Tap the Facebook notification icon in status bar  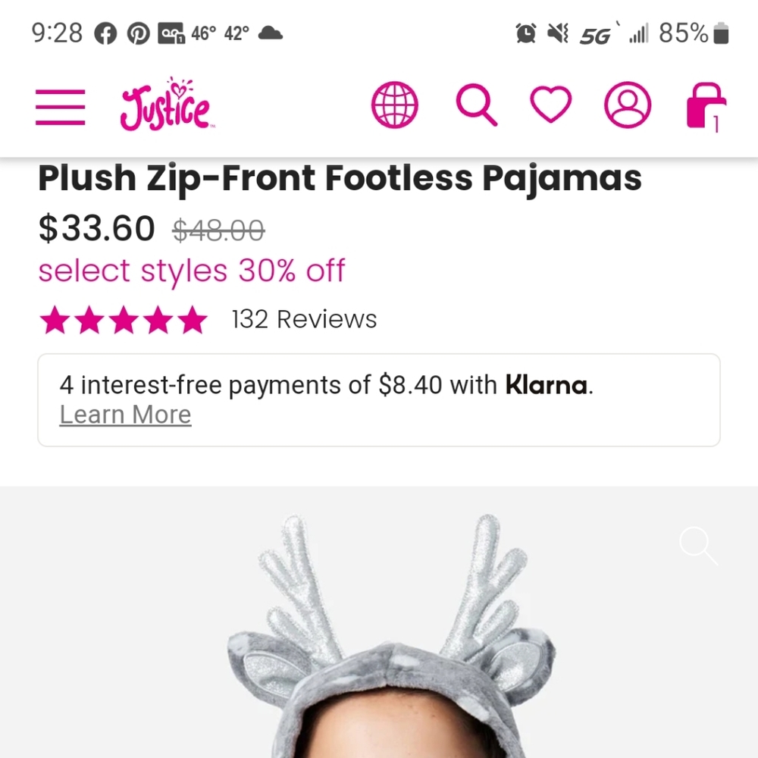click(105, 34)
